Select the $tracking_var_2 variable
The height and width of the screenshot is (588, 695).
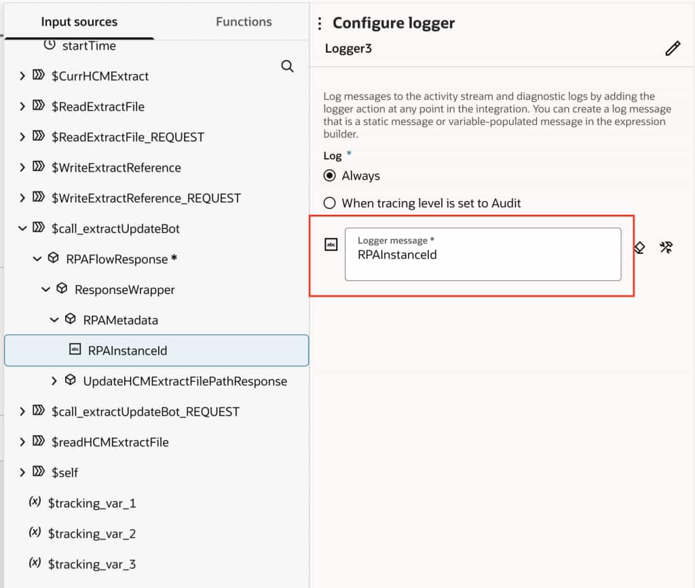coord(92,534)
